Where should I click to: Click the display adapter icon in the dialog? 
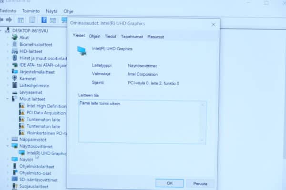click(x=82, y=50)
